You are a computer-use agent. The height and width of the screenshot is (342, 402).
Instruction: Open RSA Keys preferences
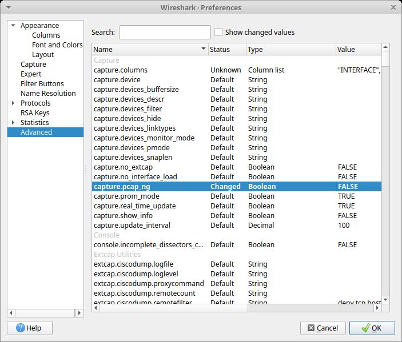[x=35, y=113]
